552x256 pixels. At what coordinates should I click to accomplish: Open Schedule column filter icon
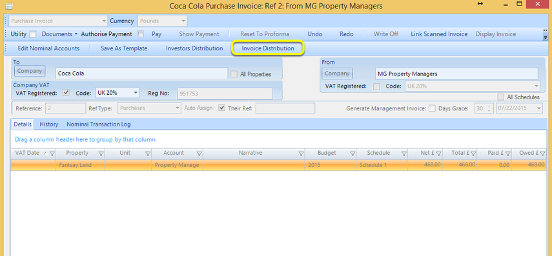coord(404,153)
